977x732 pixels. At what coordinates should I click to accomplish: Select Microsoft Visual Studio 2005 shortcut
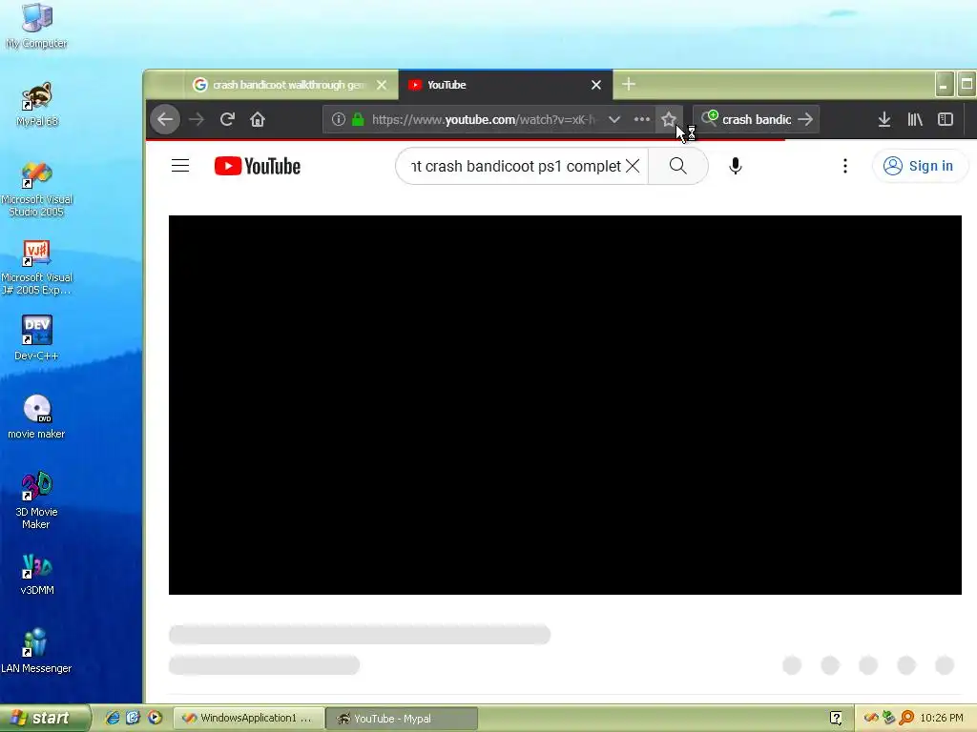37,189
